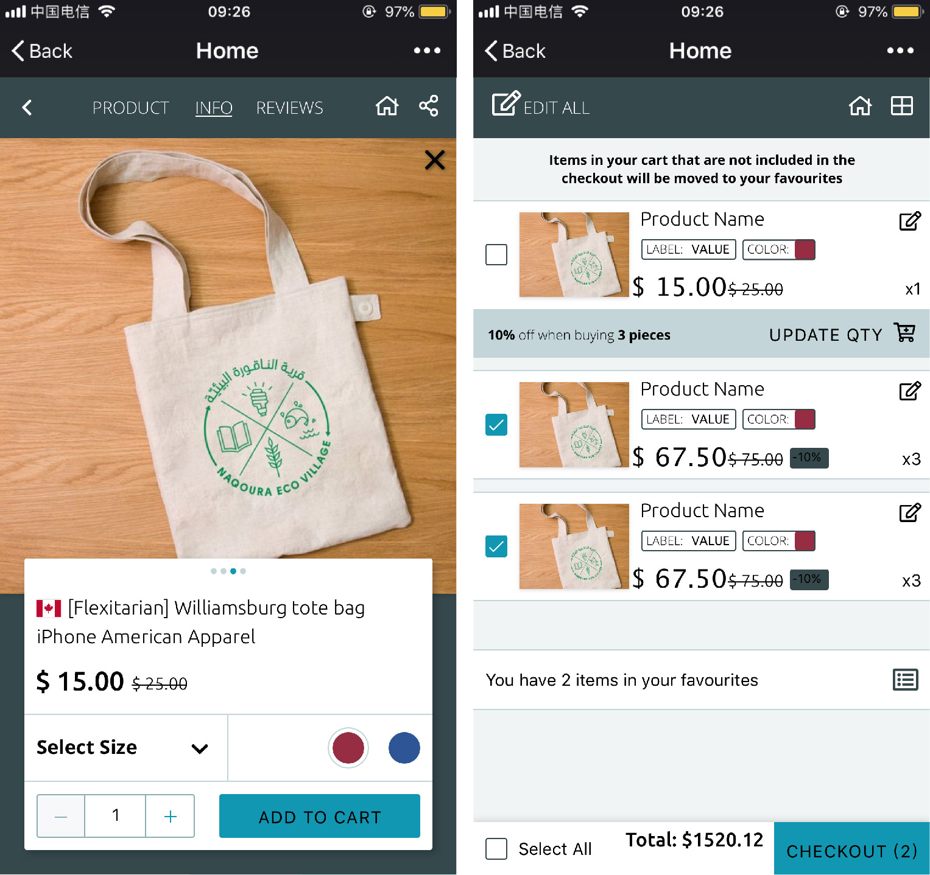Viewport: 930px width, 875px height.
Task: Go back using the product page chevron
Action: coord(27,108)
